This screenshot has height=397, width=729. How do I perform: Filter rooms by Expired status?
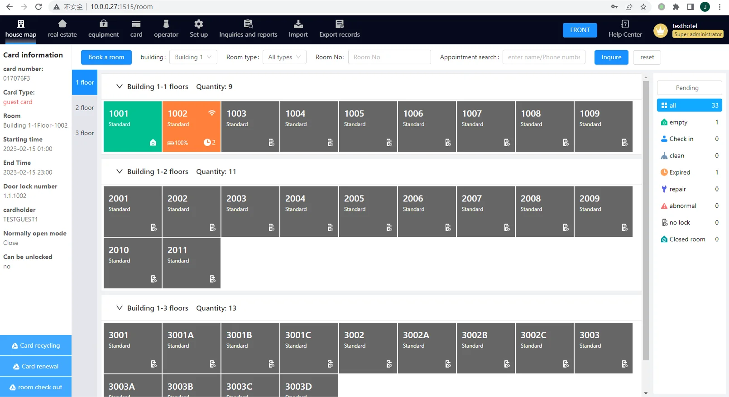tap(689, 172)
